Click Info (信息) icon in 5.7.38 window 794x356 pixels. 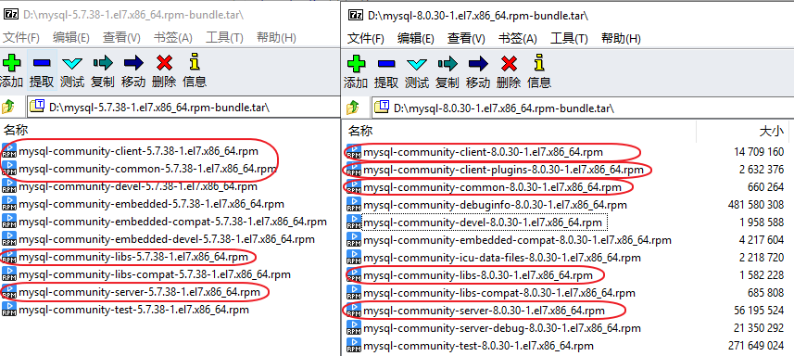click(x=195, y=63)
